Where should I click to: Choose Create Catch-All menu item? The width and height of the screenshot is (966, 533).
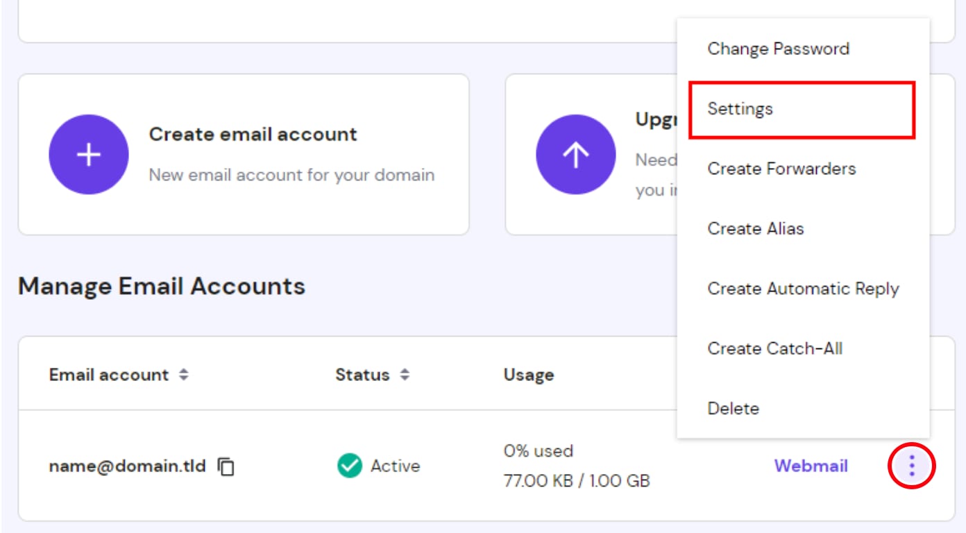(774, 348)
